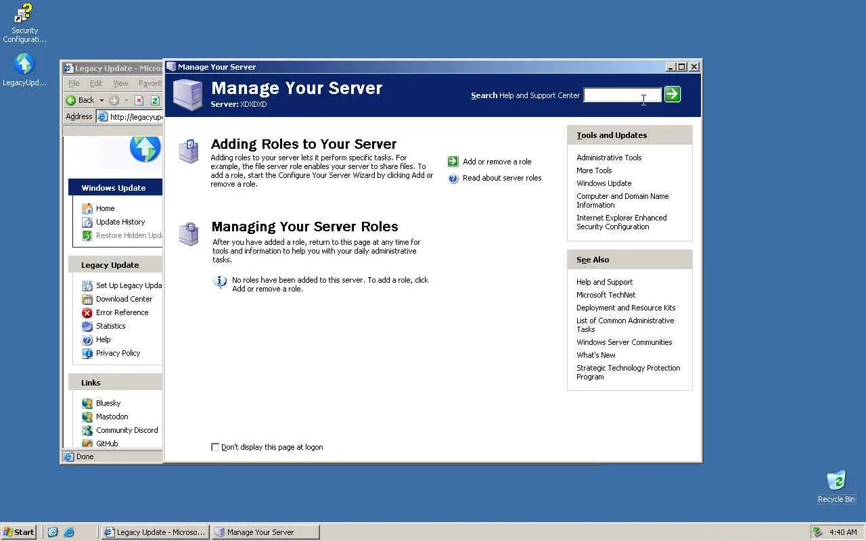Click the Forward arrow in Legacy Update window
The width and height of the screenshot is (866, 541).
(x=114, y=100)
